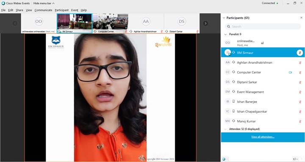Open the Communicate menu
This screenshot has height=162, width=305.
point(43,10)
